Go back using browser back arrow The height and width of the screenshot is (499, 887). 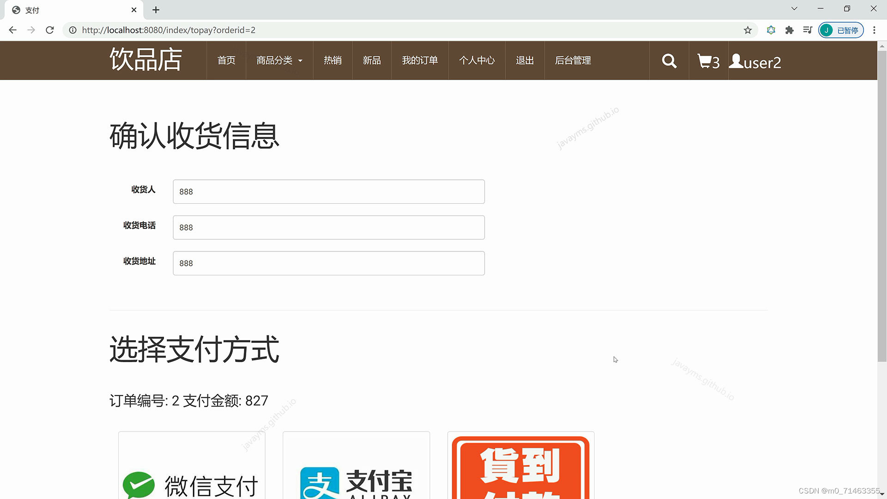pyautogui.click(x=13, y=30)
